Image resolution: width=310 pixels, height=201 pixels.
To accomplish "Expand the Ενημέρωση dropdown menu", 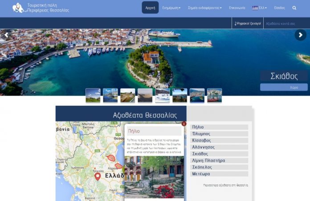I will [x=171, y=8].
